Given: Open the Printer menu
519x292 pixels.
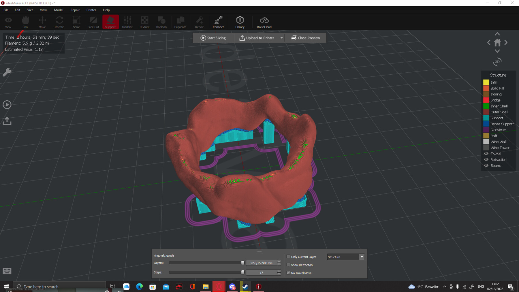Looking at the screenshot, I should (91, 10).
